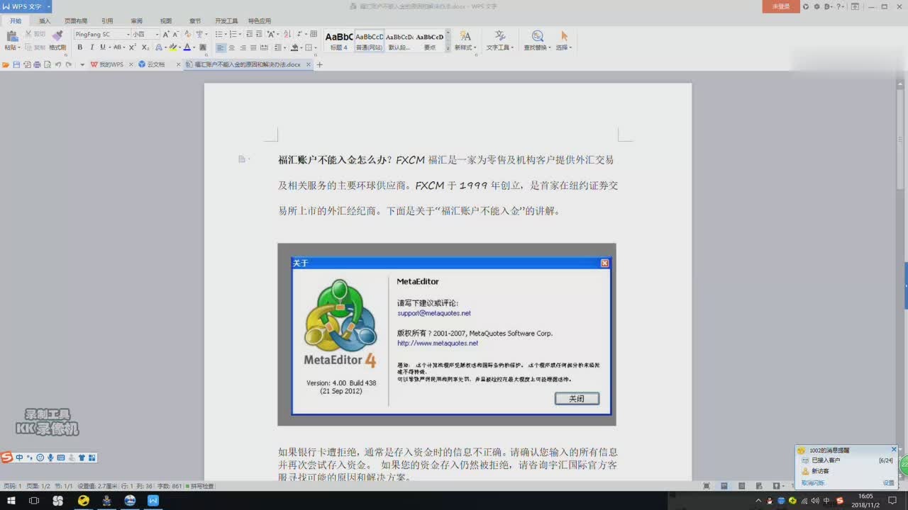Toggle bold formatting
908x510 pixels.
(80, 47)
